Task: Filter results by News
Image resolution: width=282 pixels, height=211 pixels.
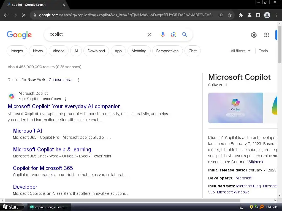Action: click(38, 51)
